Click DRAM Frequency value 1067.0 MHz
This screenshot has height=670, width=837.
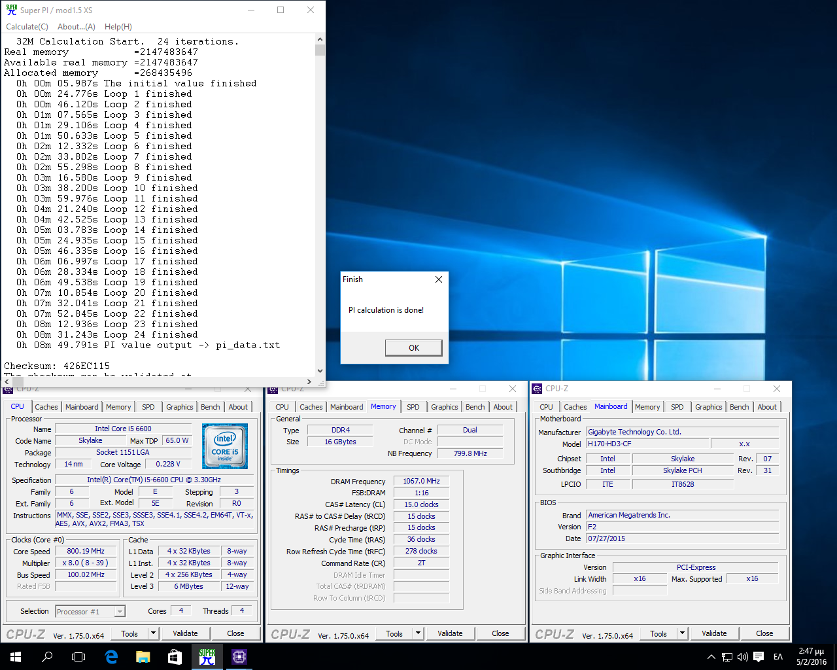coord(421,481)
